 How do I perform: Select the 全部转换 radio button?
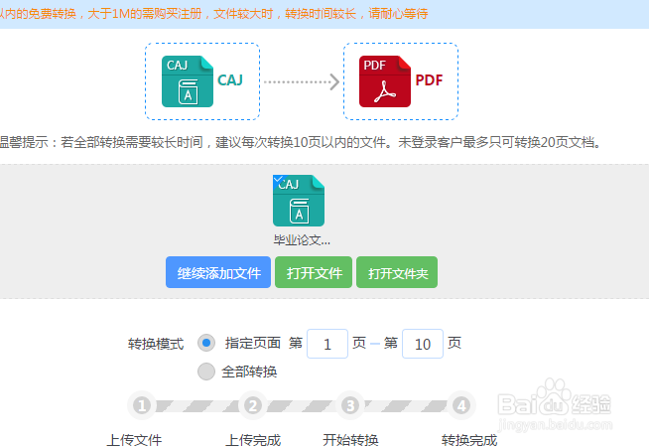pyautogui.click(x=206, y=372)
